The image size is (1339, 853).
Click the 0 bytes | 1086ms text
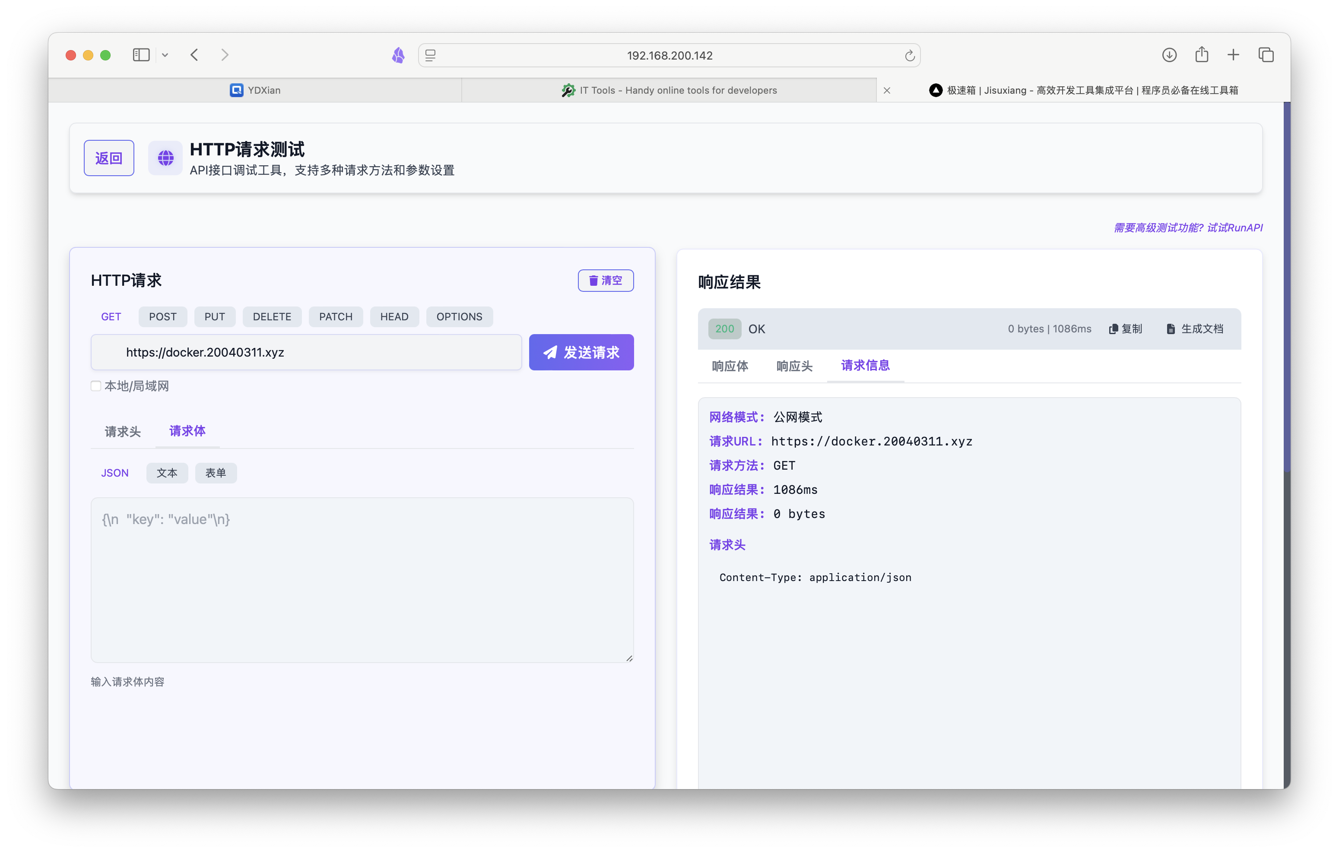[x=1049, y=329]
